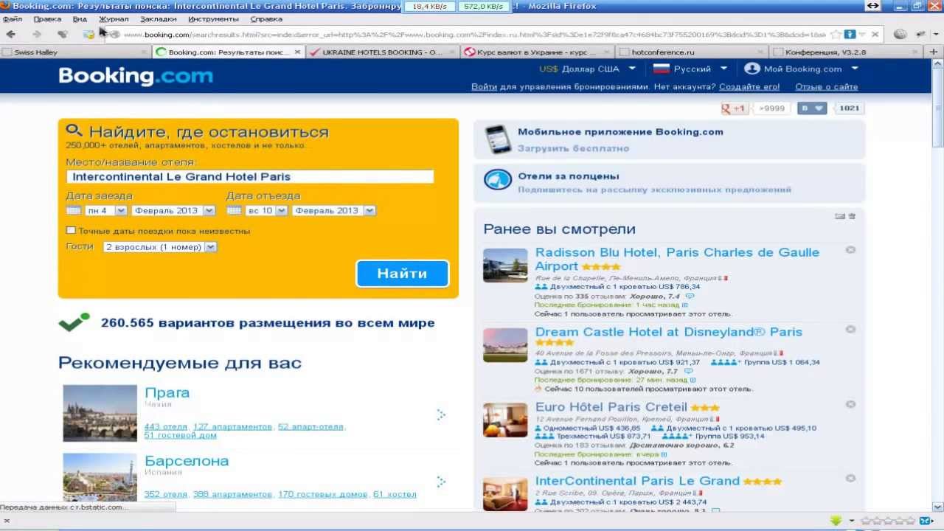Open check-in day dropdown 'пн 4'
Image resolution: width=944 pixels, height=531 pixels.
[x=106, y=211]
